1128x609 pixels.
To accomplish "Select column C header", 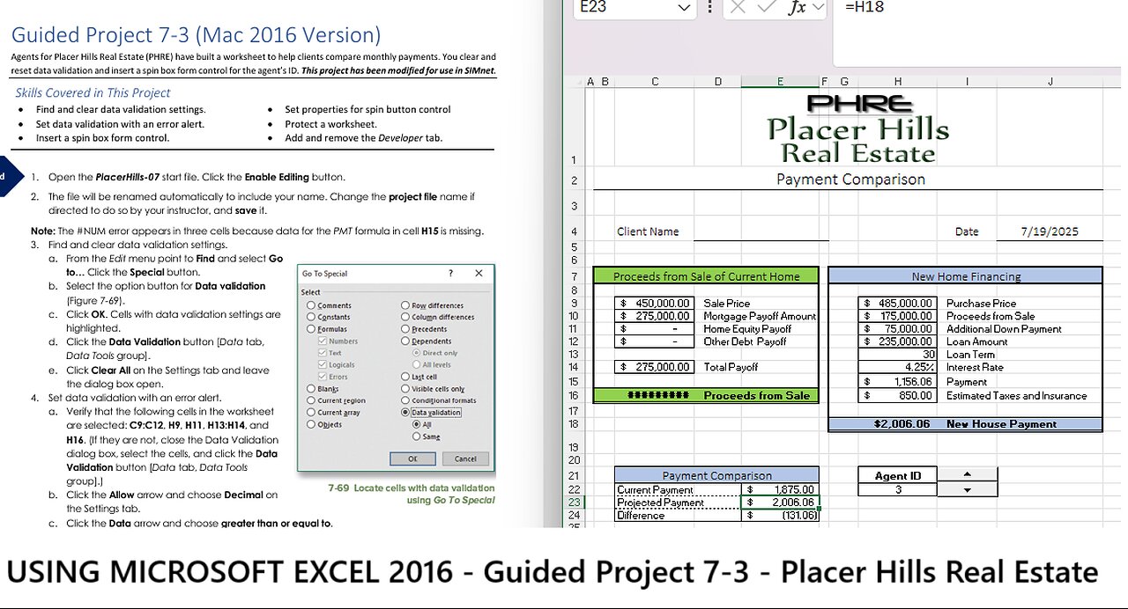I will pyautogui.click(x=655, y=82).
